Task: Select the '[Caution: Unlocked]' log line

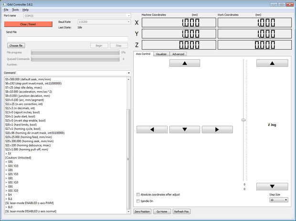Action: pos(18,158)
